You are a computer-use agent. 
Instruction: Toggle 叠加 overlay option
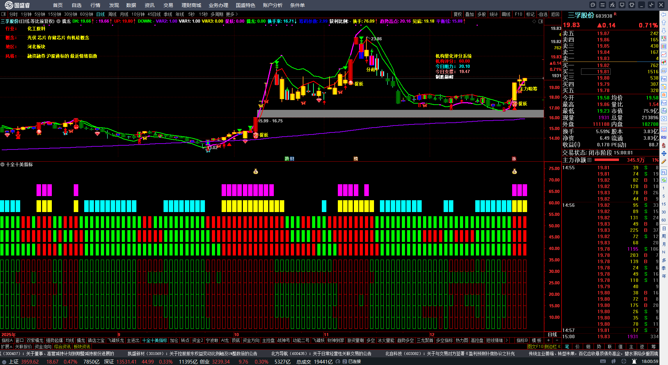(x=470, y=14)
